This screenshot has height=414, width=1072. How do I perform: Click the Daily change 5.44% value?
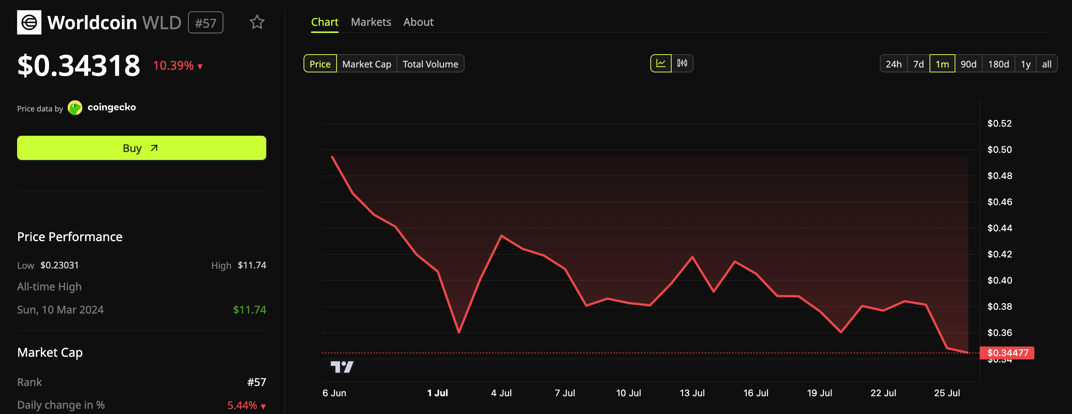click(x=247, y=405)
